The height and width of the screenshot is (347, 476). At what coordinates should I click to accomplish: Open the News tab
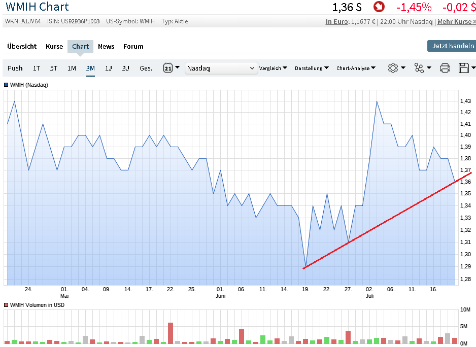[106, 47]
